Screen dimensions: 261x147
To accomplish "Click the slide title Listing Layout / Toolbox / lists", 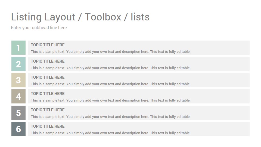I will pos(80,17).
